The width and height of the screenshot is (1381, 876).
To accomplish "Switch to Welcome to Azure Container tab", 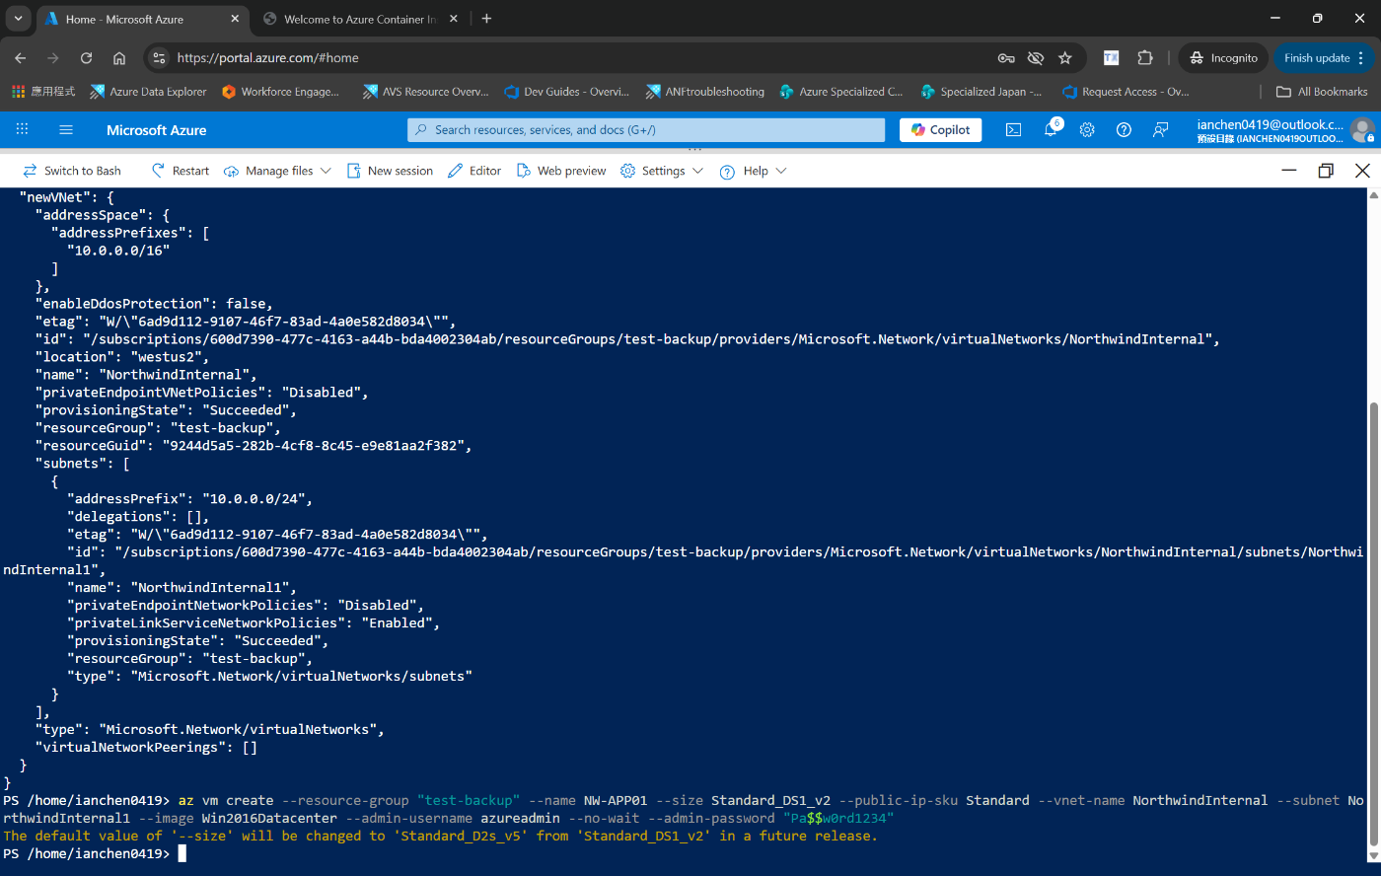I will [x=359, y=19].
